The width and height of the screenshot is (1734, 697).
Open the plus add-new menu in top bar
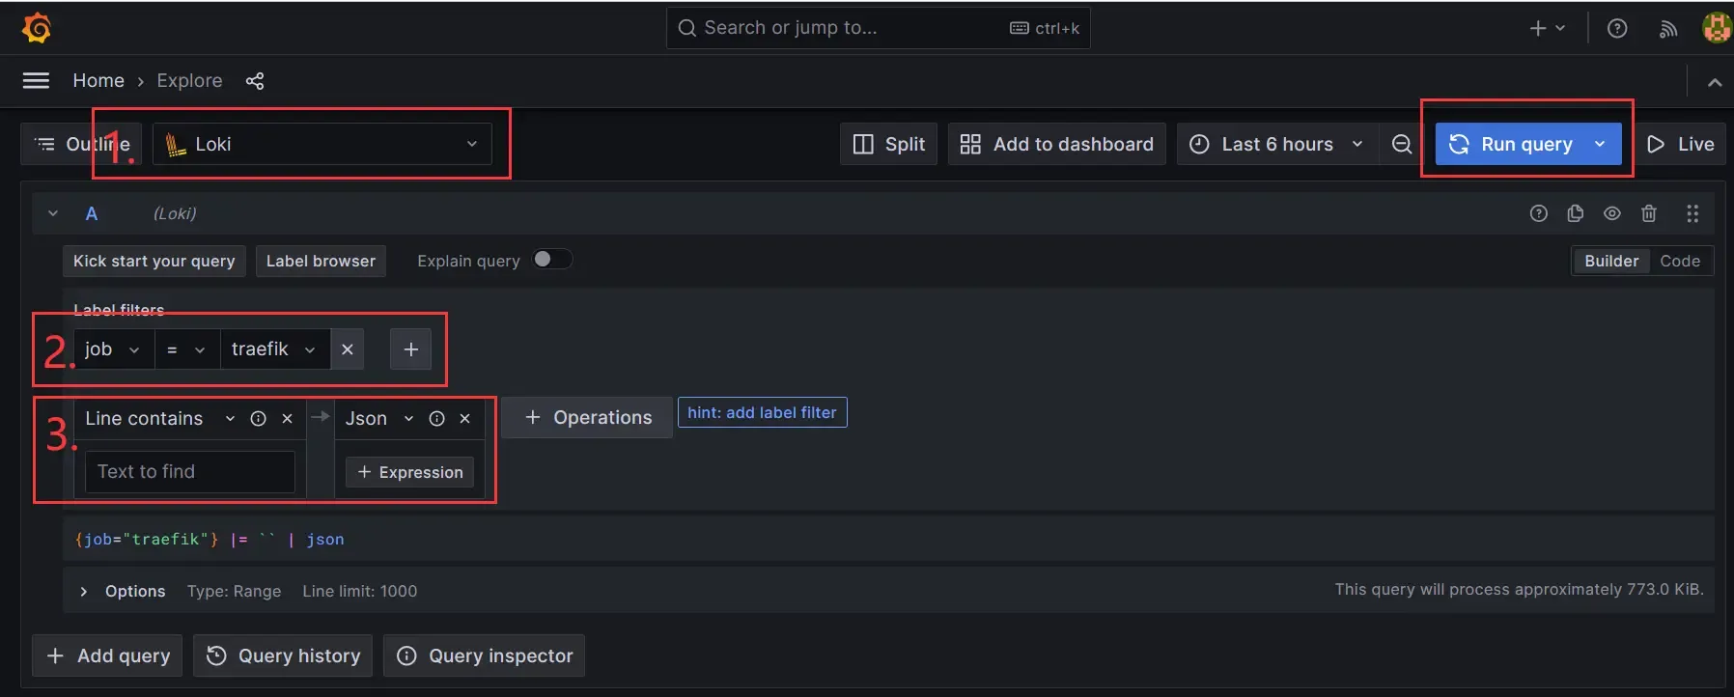pyautogui.click(x=1547, y=29)
